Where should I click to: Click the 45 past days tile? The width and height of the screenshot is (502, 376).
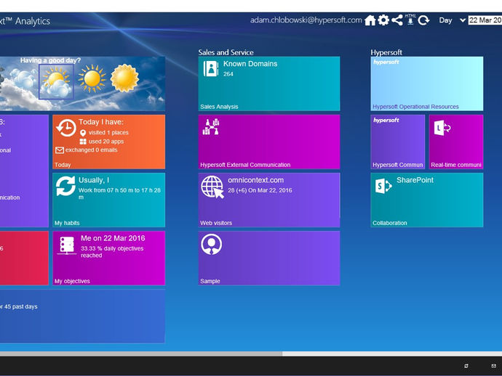tap(83, 316)
